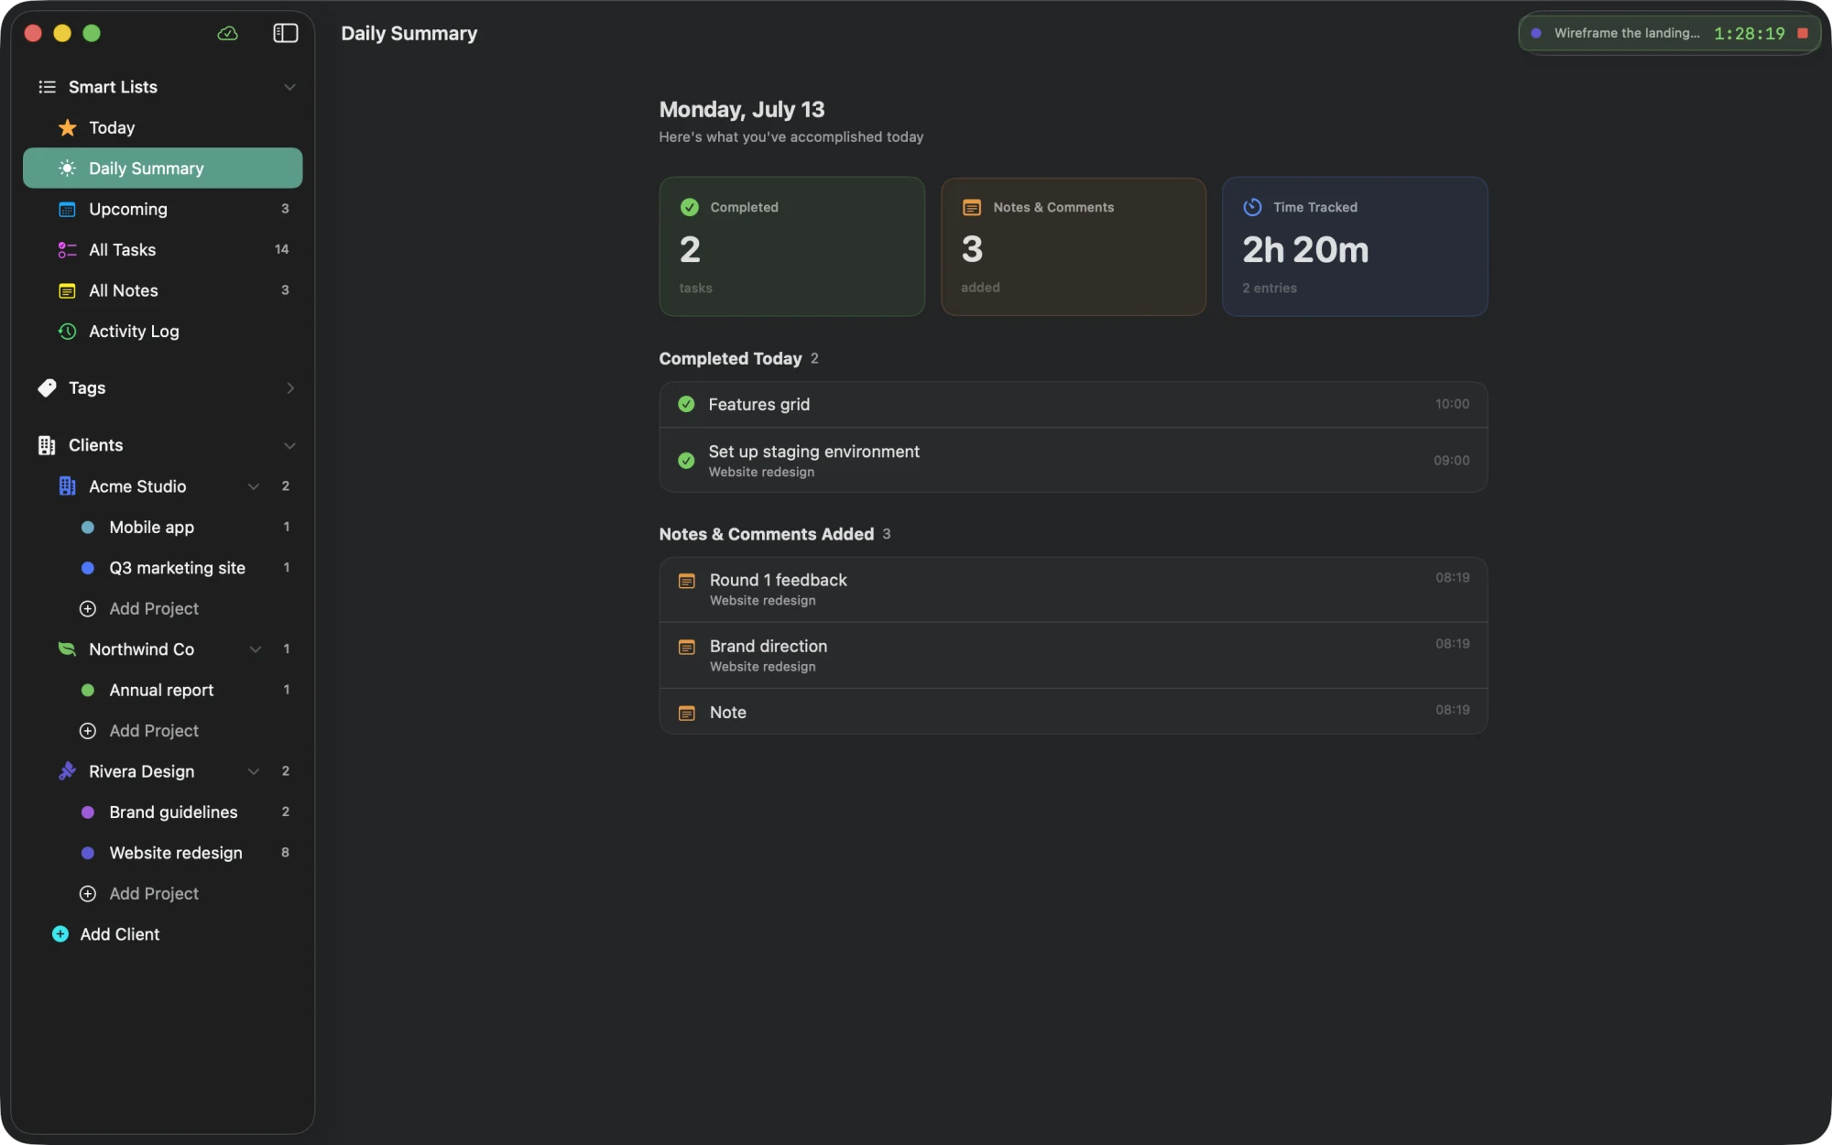Image resolution: width=1832 pixels, height=1145 pixels.
Task: Click the Daily Summary sun icon
Action: click(67, 169)
